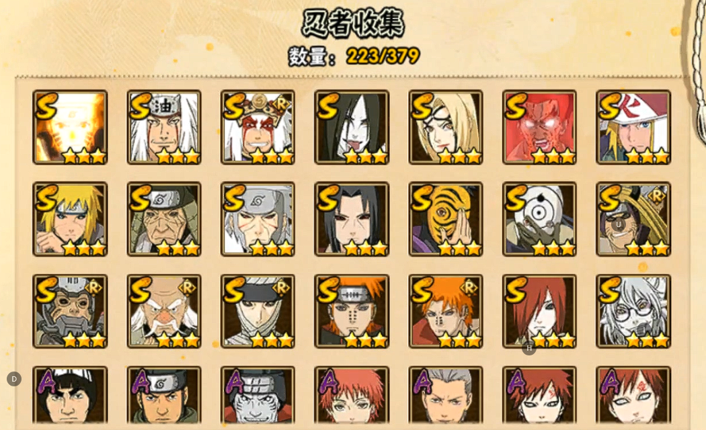
Task: Open the wrinkled old ninja in helmet
Action: coord(164,219)
